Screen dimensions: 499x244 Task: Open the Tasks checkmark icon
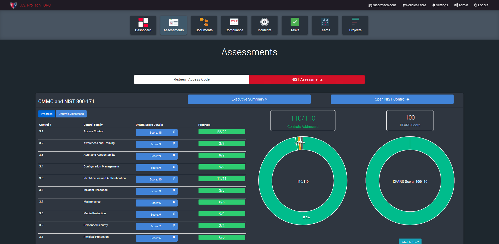tap(295, 22)
